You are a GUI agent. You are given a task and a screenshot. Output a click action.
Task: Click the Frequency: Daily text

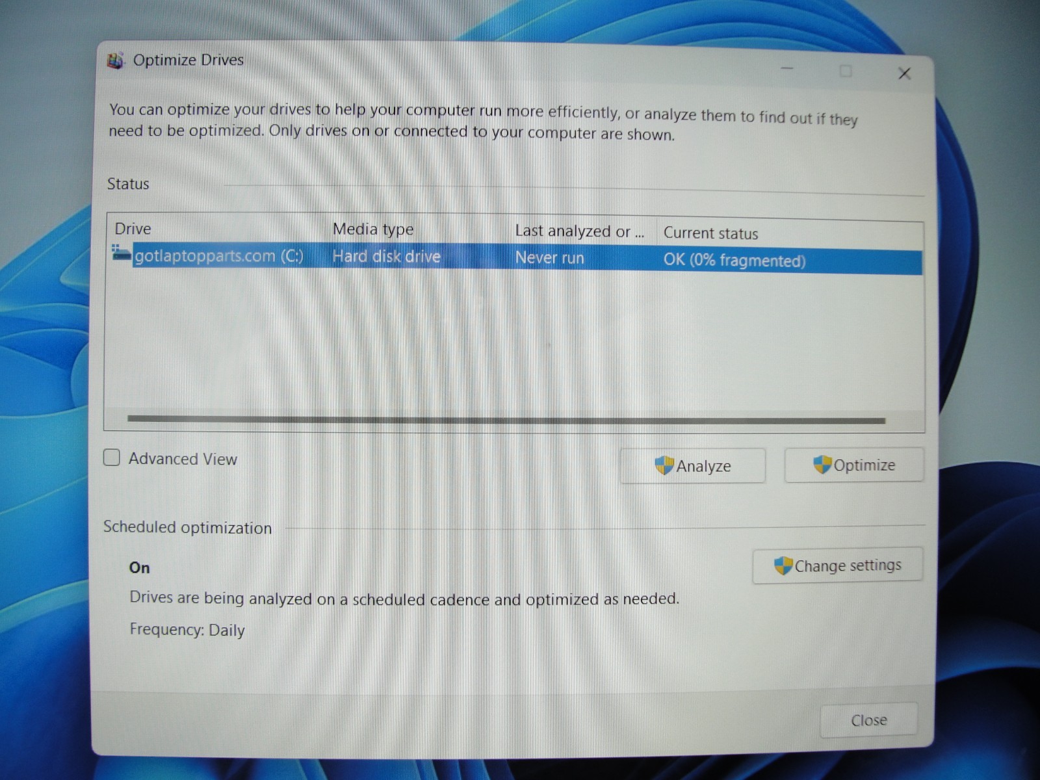[187, 630]
